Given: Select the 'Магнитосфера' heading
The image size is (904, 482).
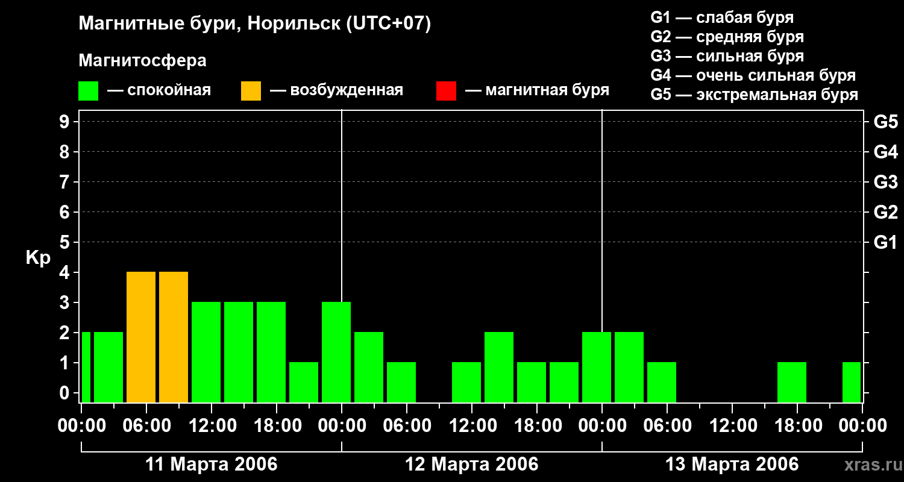Looking at the screenshot, I should click(143, 61).
